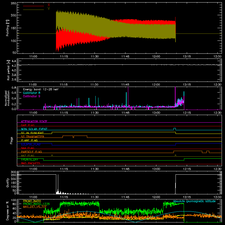Screen dimensions: 225x225
Task: Click the 'ECLIPSE_FLAG' flag label
Action: (31, 144)
